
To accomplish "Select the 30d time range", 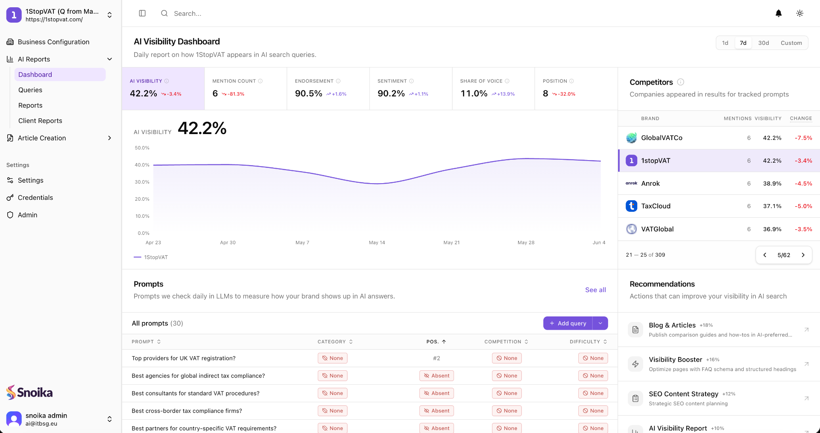I will point(764,43).
